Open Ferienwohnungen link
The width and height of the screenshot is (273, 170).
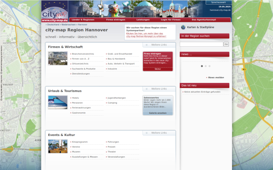(x=81, y=108)
